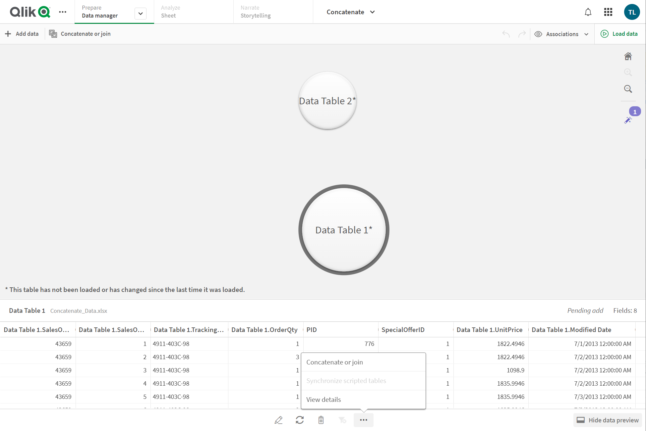Click the redo icon

pyautogui.click(x=522, y=34)
